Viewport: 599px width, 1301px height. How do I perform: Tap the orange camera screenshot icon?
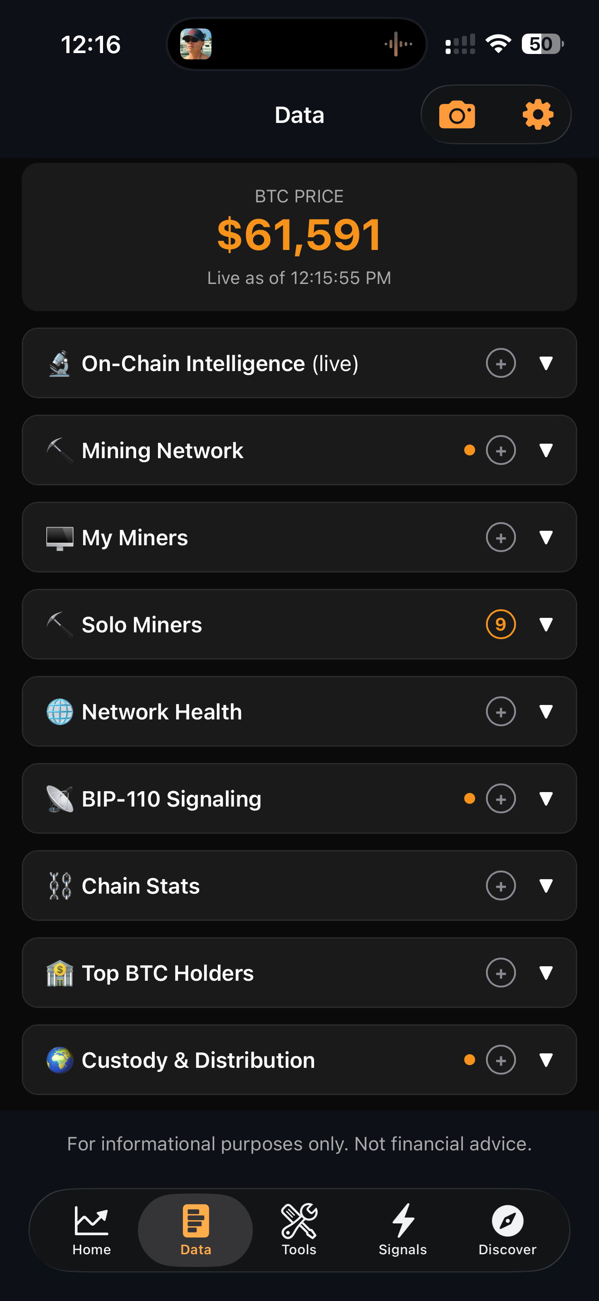point(457,115)
